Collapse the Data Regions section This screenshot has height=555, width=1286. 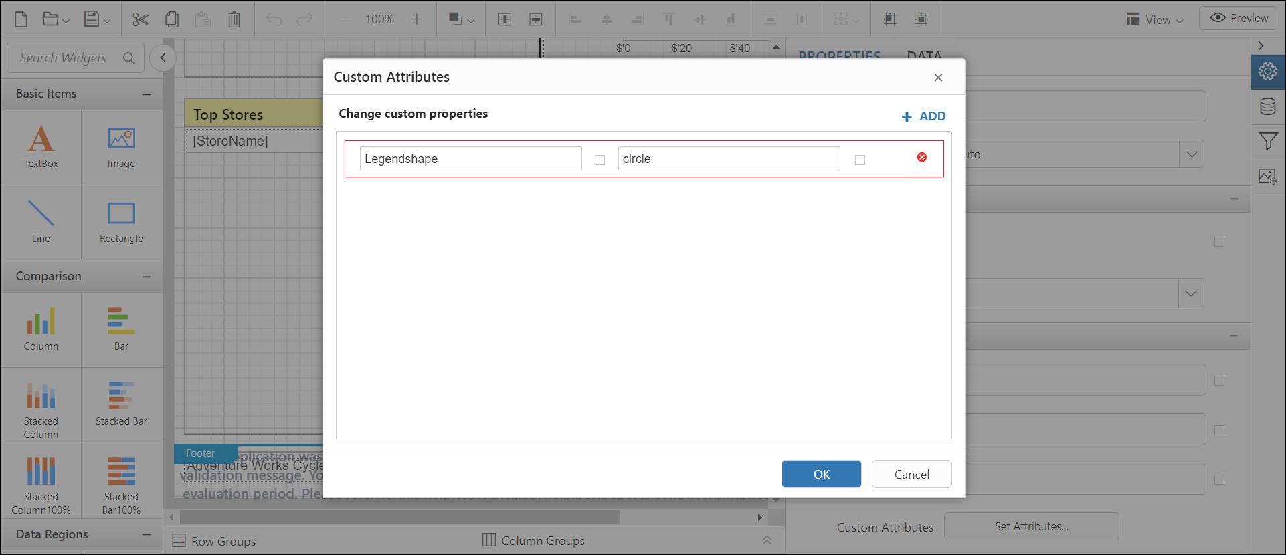(147, 534)
